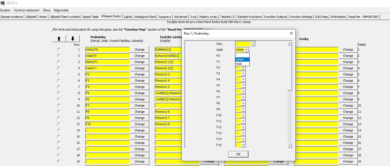
Task: Click the Zvuky Change button for row 10
Action: (348, 105)
